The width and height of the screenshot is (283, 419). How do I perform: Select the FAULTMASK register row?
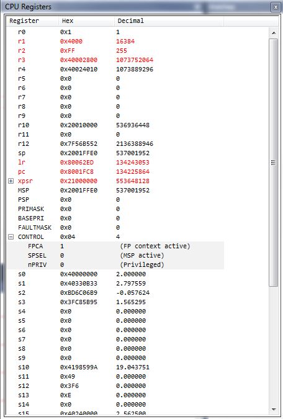(115, 228)
